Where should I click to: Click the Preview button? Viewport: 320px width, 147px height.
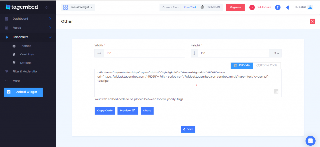[x=128, y=111]
